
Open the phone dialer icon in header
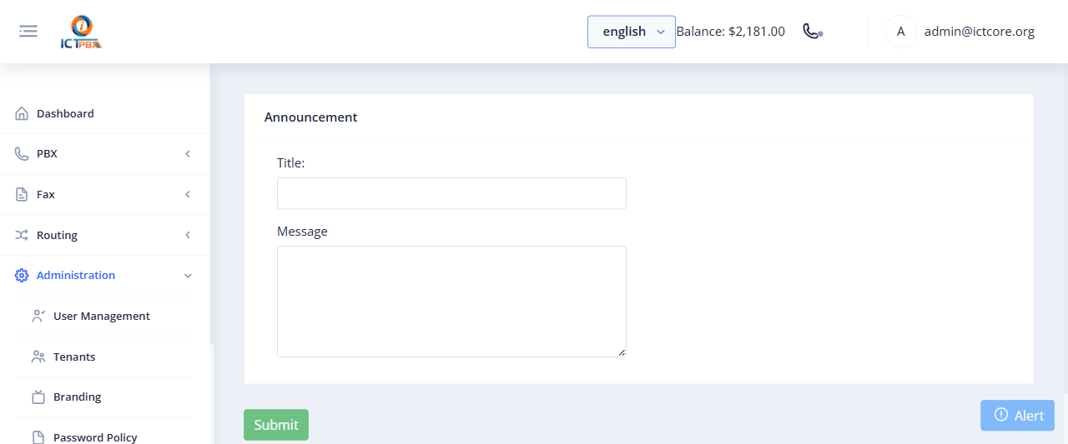(813, 32)
